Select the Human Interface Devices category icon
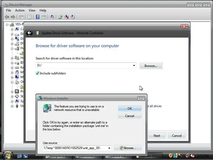The image size is (213, 160). click(x=17, y=58)
